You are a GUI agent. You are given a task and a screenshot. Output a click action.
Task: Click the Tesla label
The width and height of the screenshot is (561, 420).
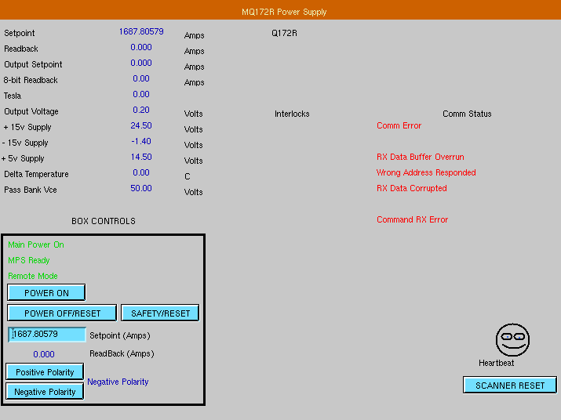point(13,96)
